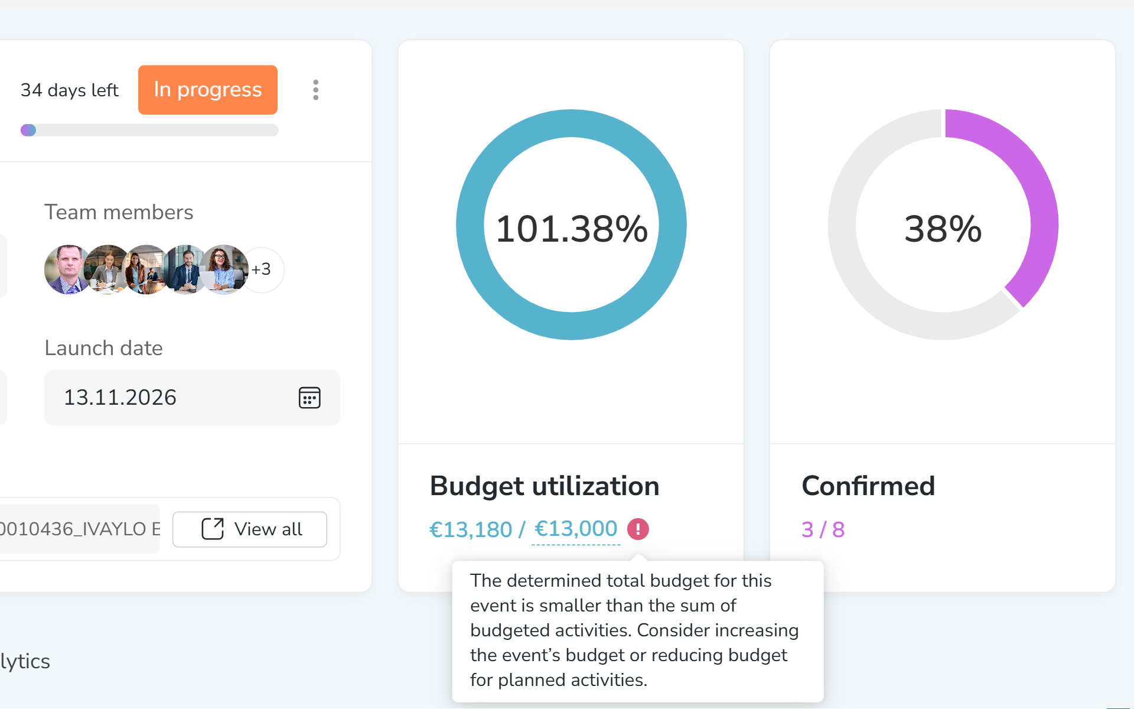Viewport: 1134px width, 709px height.
Task: Select the first team member avatar
Action: [67, 269]
